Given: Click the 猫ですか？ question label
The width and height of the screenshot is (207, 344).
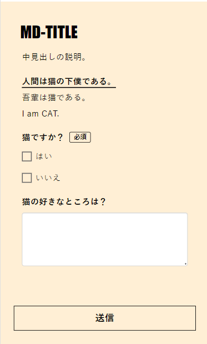Looking at the screenshot, I should 43,138.
